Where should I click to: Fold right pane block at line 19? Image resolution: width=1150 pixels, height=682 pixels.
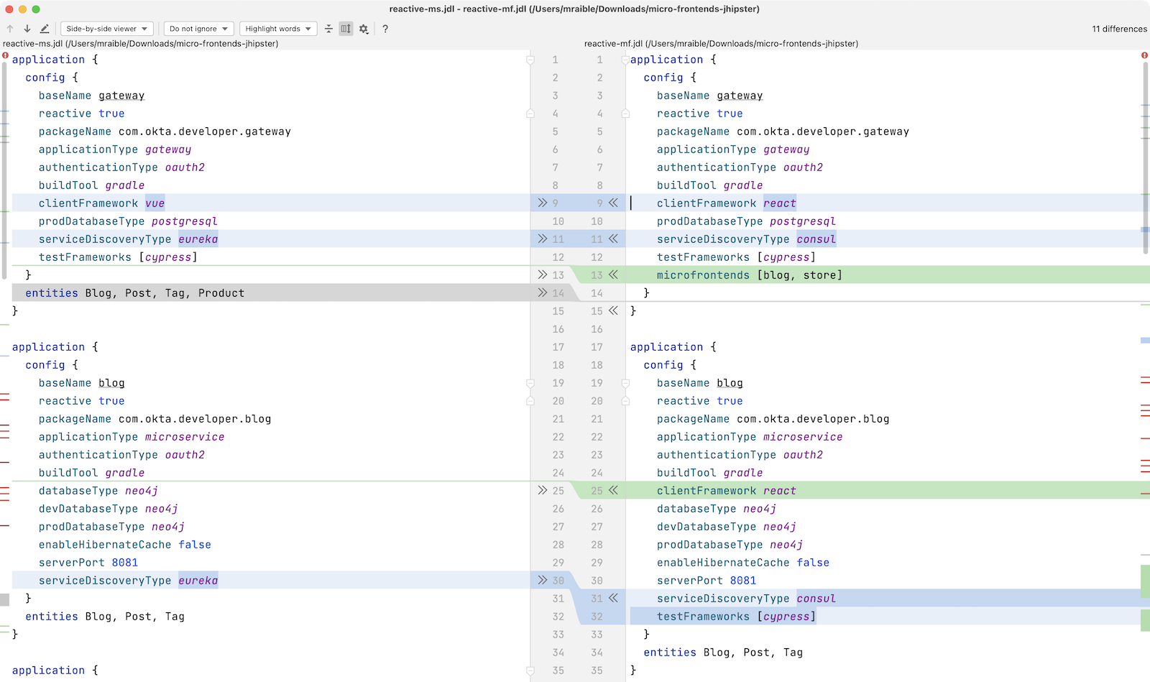pos(625,383)
